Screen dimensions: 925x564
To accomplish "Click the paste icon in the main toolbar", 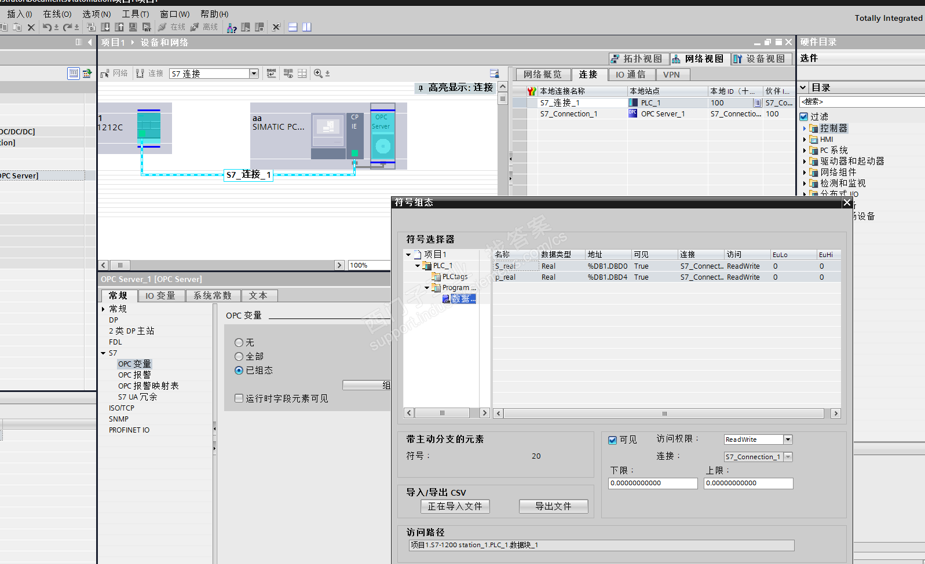I will tap(17, 27).
